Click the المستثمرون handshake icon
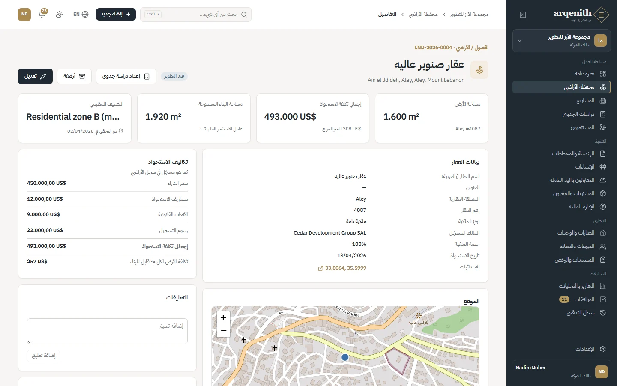 (603, 127)
